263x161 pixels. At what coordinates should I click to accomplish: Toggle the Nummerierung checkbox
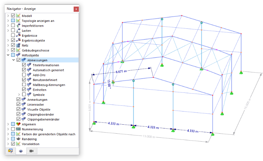click(13, 129)
